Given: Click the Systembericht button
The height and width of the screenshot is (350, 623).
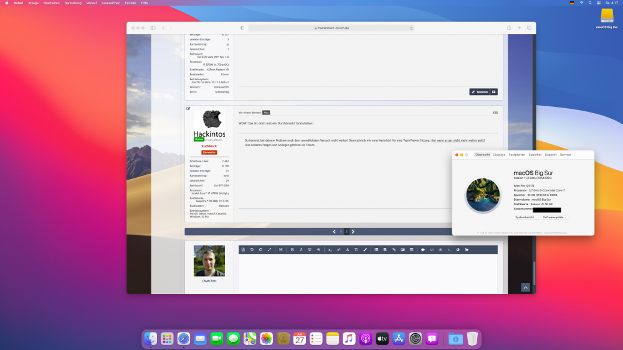Looking at the screenshot, I should 526,217.
